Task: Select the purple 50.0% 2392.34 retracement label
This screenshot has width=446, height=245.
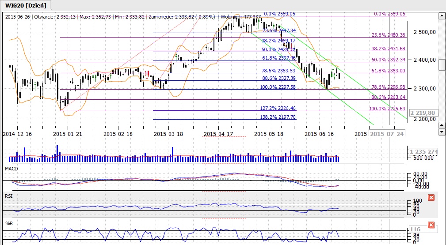Action: (388, 60)
